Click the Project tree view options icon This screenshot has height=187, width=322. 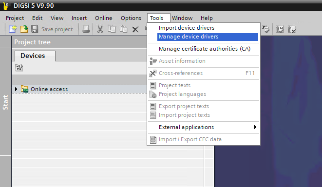click(19, 68)
